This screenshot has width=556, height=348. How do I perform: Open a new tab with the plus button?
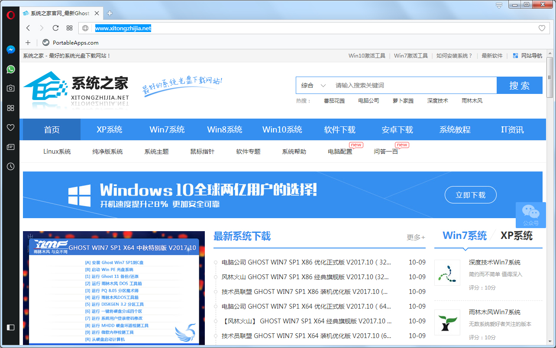tap(110, 13)
